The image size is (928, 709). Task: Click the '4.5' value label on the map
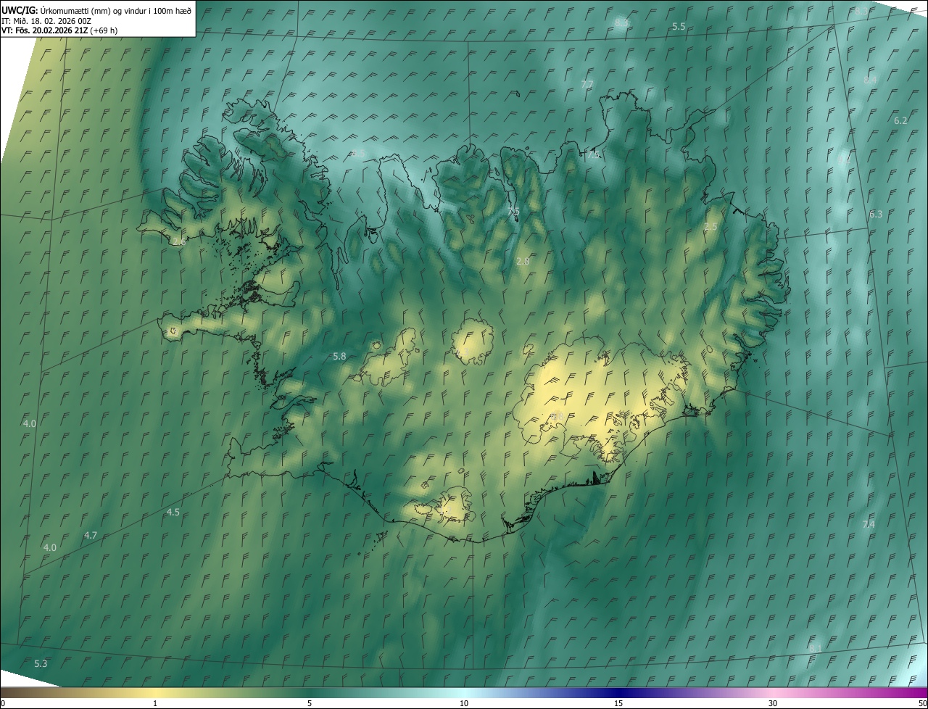pos(173,512)
